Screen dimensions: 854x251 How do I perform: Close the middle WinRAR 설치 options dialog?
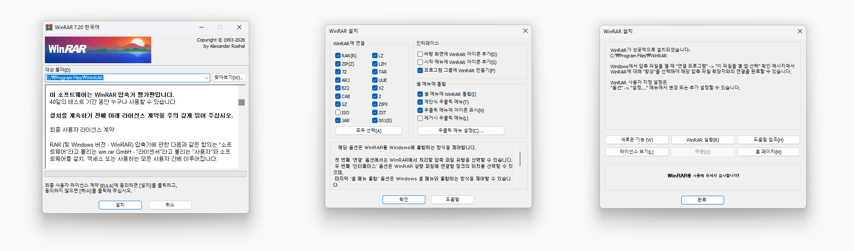coord(525,31)
